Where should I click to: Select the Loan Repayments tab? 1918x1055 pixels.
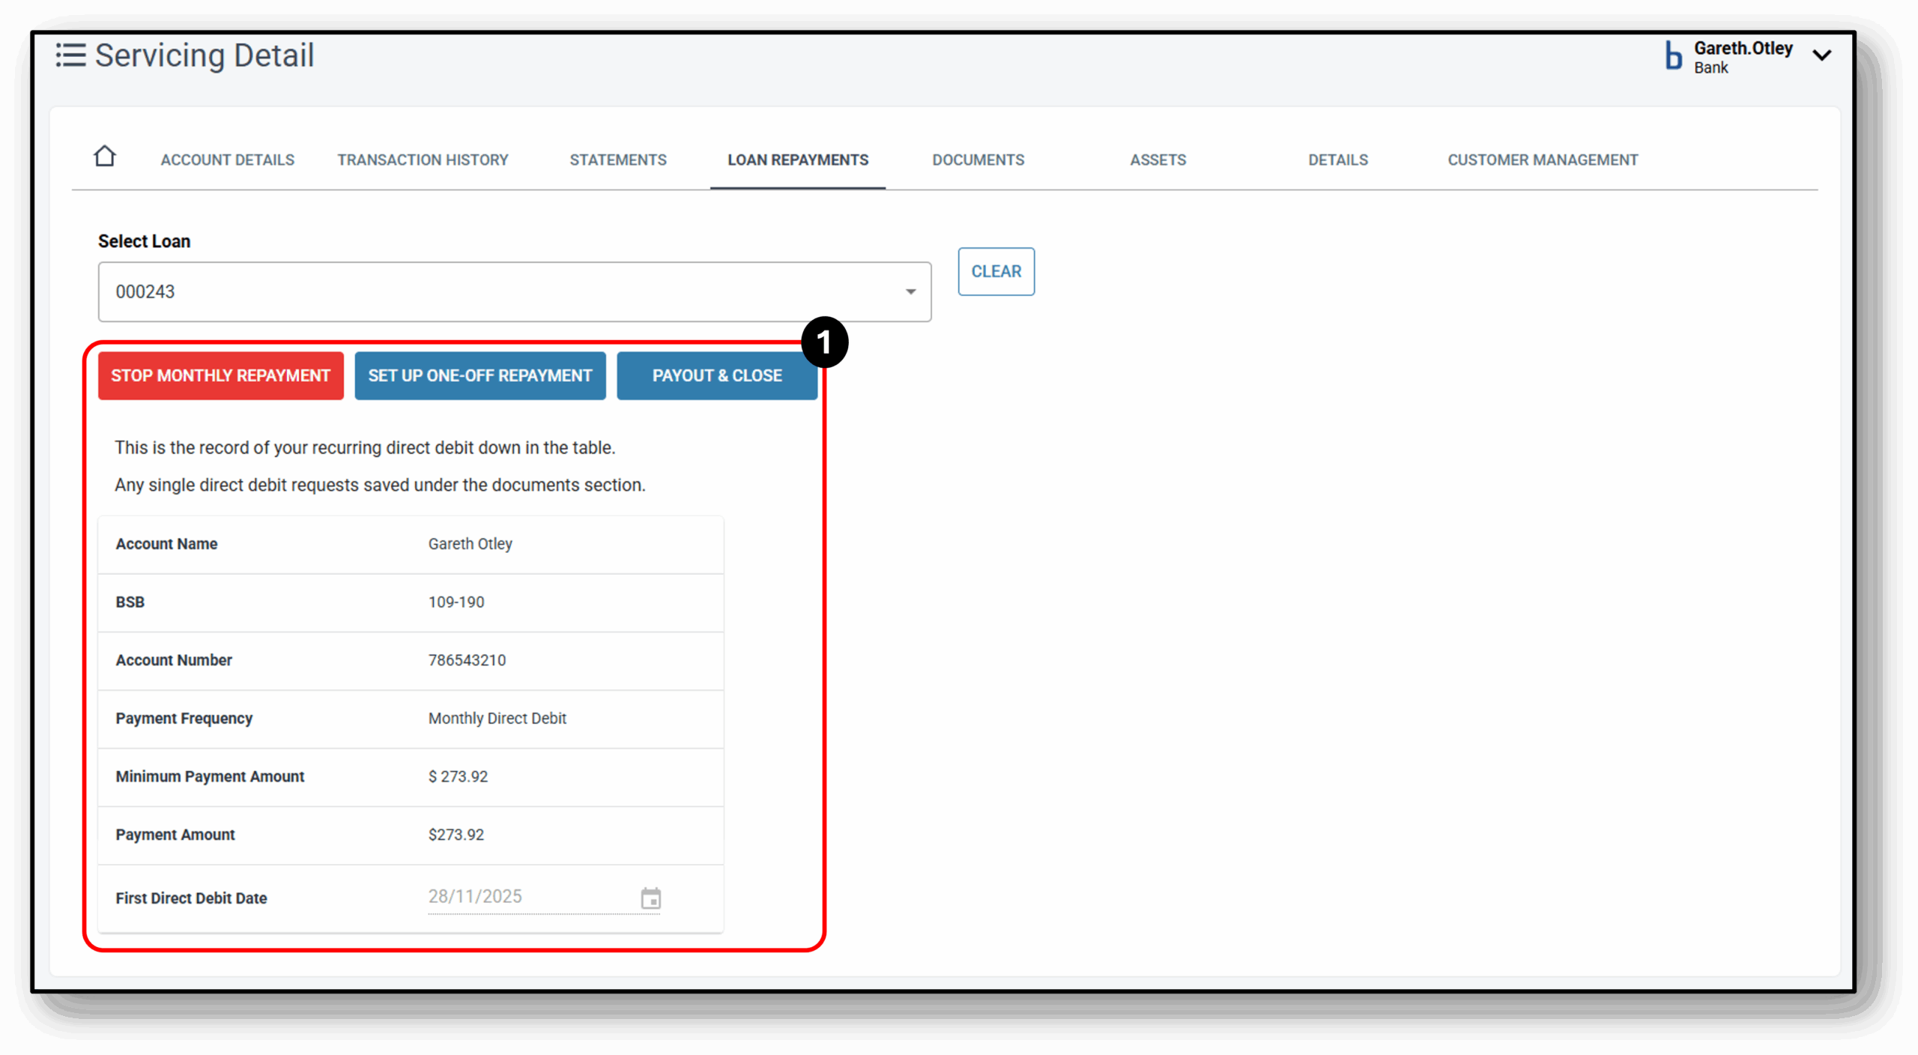point(797,160)
